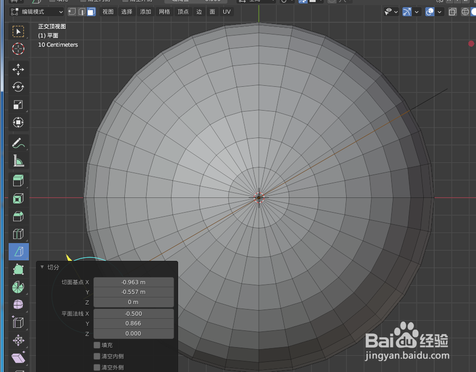This screenshot has width=476, height=372.
Task: Select the Move tool in the toolbar
Action: point(18,70)
